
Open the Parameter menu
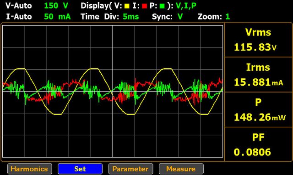[x=130, y=169]
